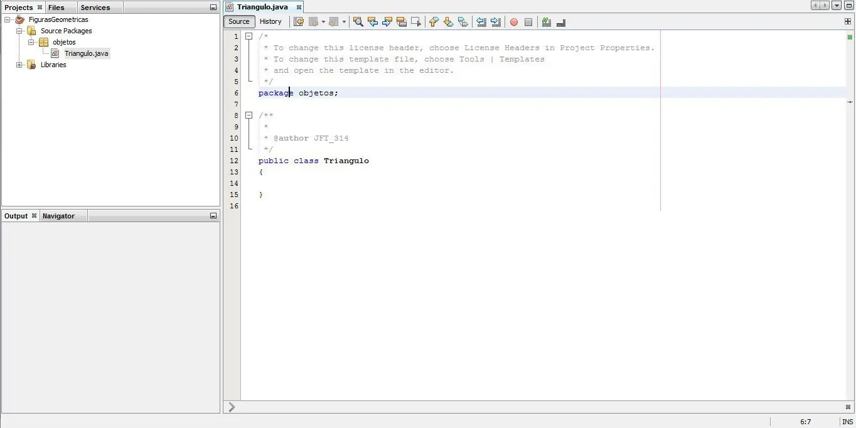
Task: Collapse the FigurasGeometricas project node
Action: click(x=8, y=19)
